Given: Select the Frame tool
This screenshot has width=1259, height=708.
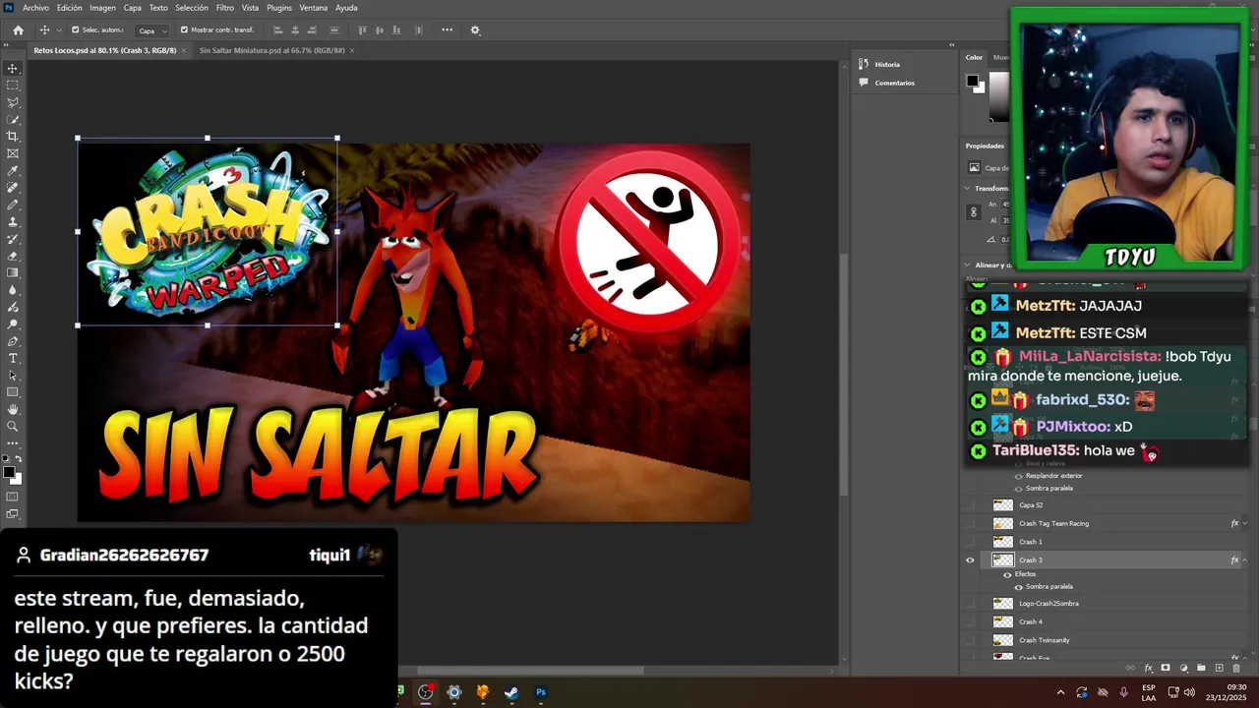Looking at the screenshot, I should coord(13,153).
